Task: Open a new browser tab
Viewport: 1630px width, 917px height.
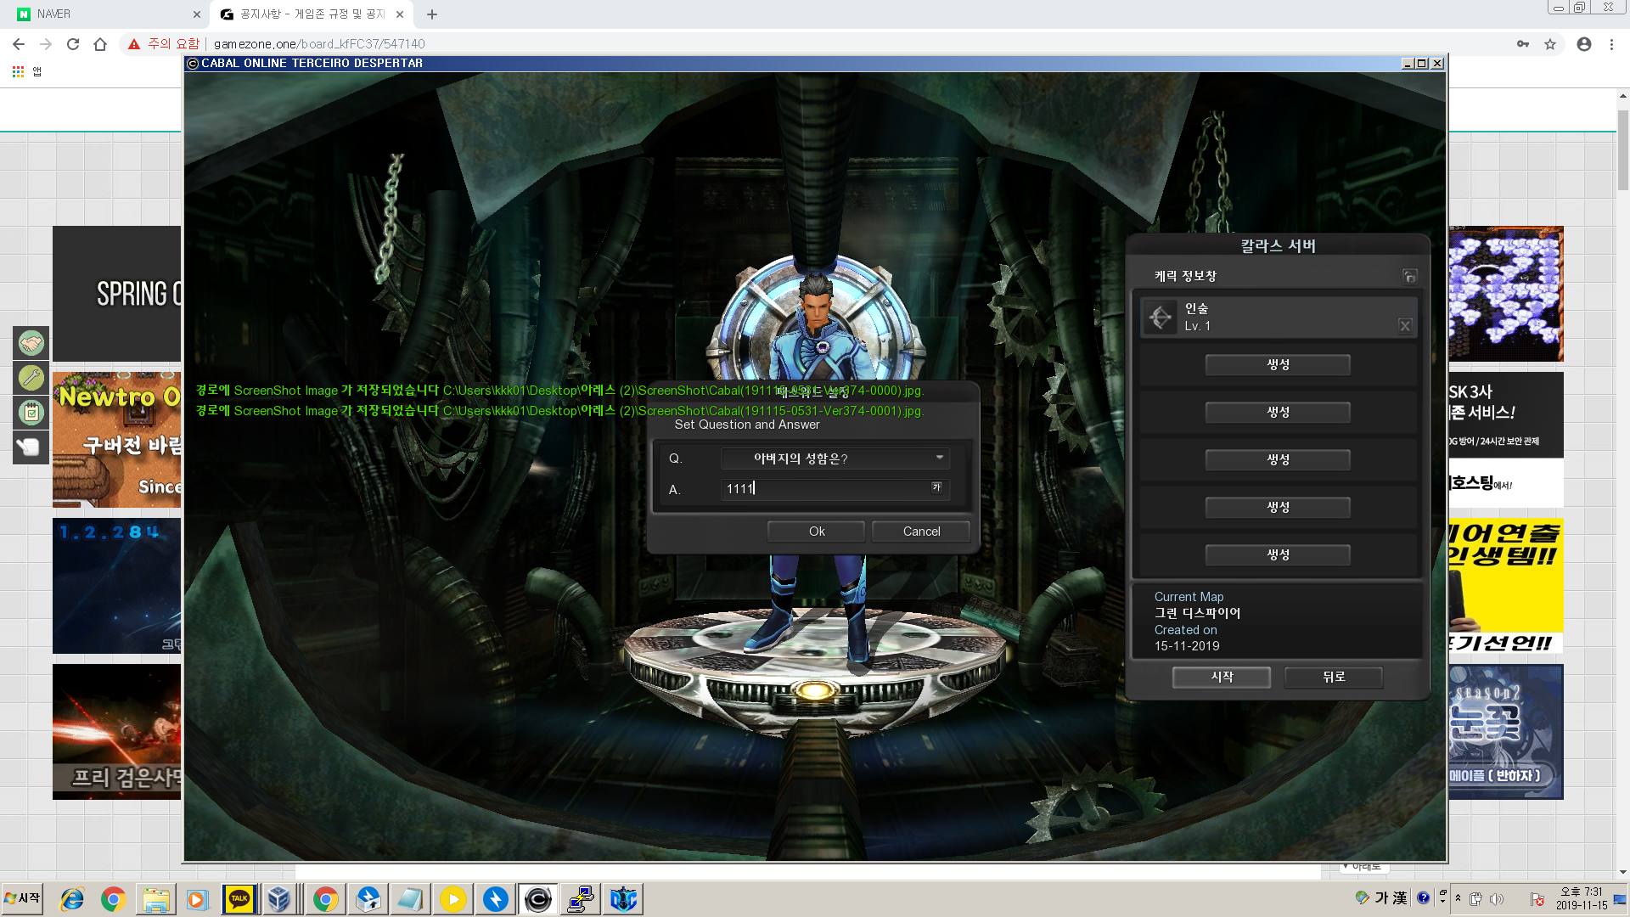Action: pos(432,14)
